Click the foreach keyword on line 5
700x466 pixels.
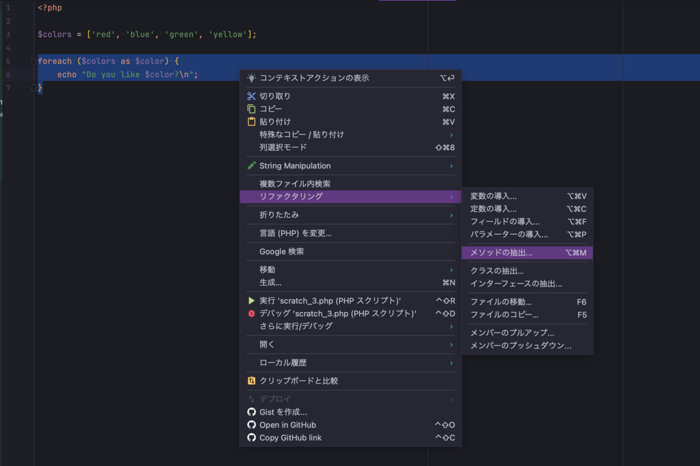55,61
